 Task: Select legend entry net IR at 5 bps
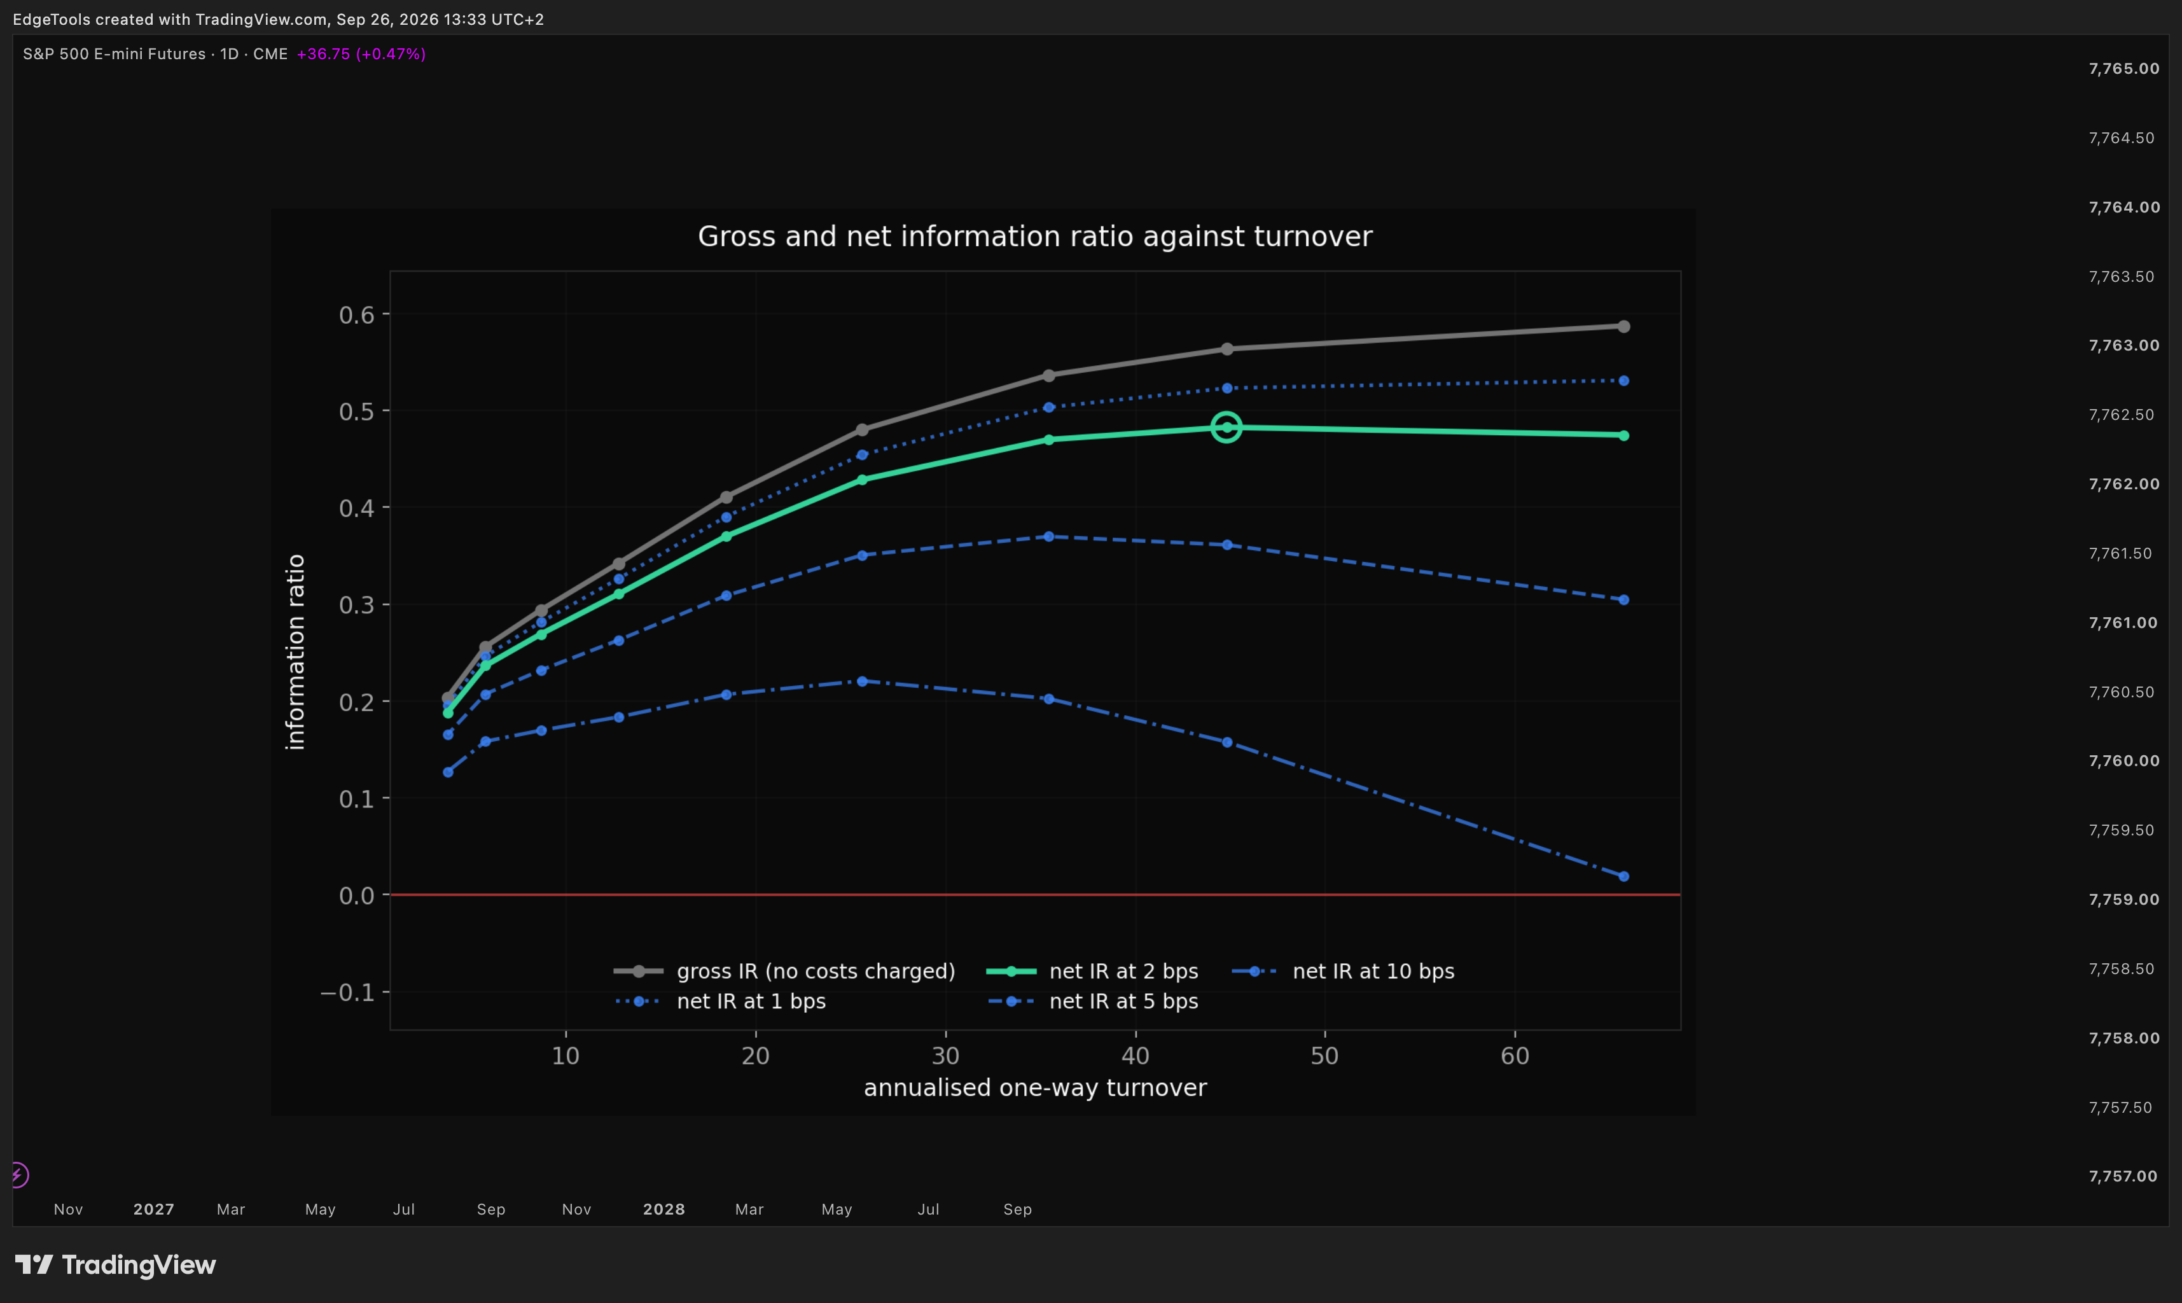[1093, 1001]
